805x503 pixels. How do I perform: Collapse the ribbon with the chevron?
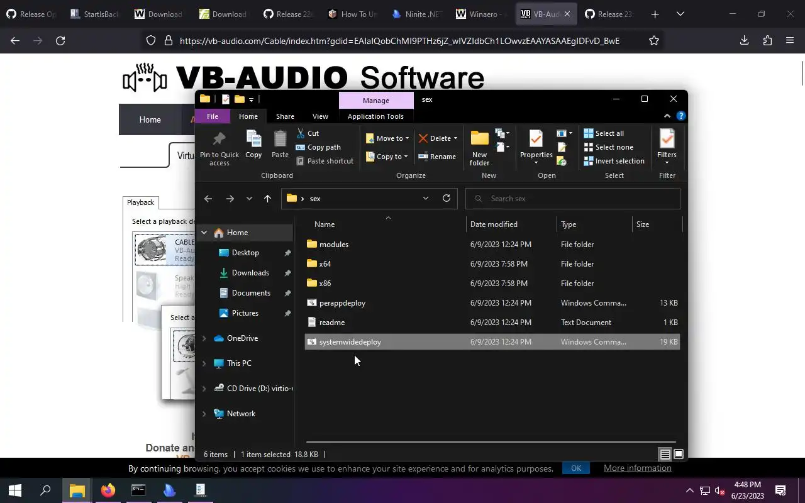tap(667, 116)
